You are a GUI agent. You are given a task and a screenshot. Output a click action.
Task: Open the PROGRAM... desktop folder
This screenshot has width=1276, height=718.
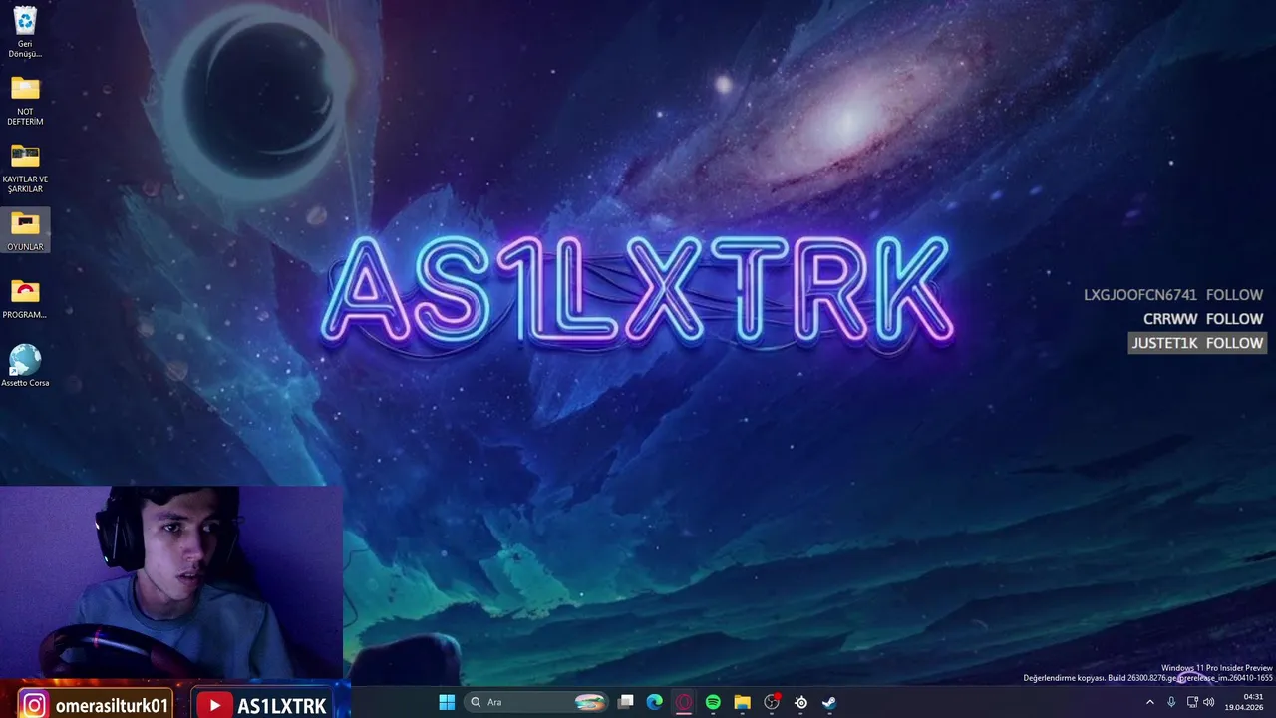pos(25,299)
